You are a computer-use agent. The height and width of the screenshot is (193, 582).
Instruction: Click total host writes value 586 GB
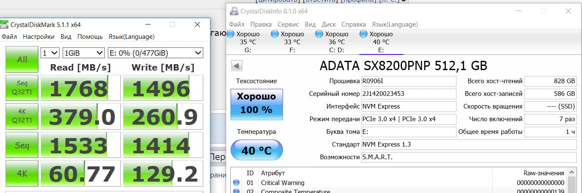tap(550, 94)
